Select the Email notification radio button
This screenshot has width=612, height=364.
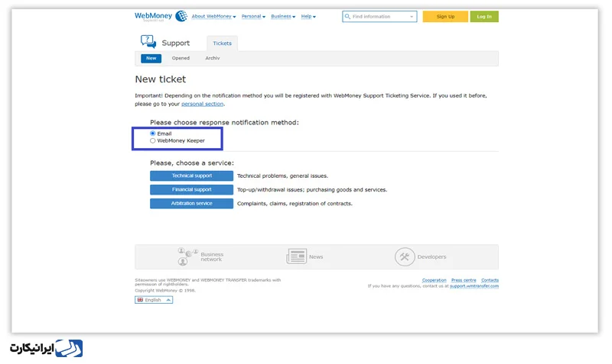click(x=152, y=133)
